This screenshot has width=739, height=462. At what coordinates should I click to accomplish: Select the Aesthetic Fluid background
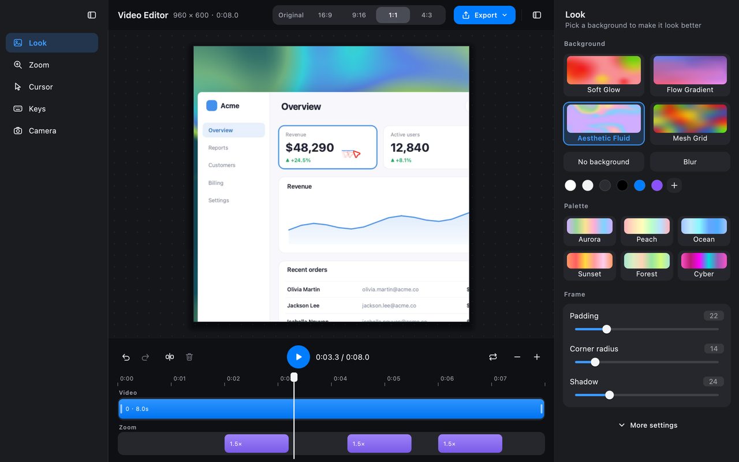tap(604, 124)
